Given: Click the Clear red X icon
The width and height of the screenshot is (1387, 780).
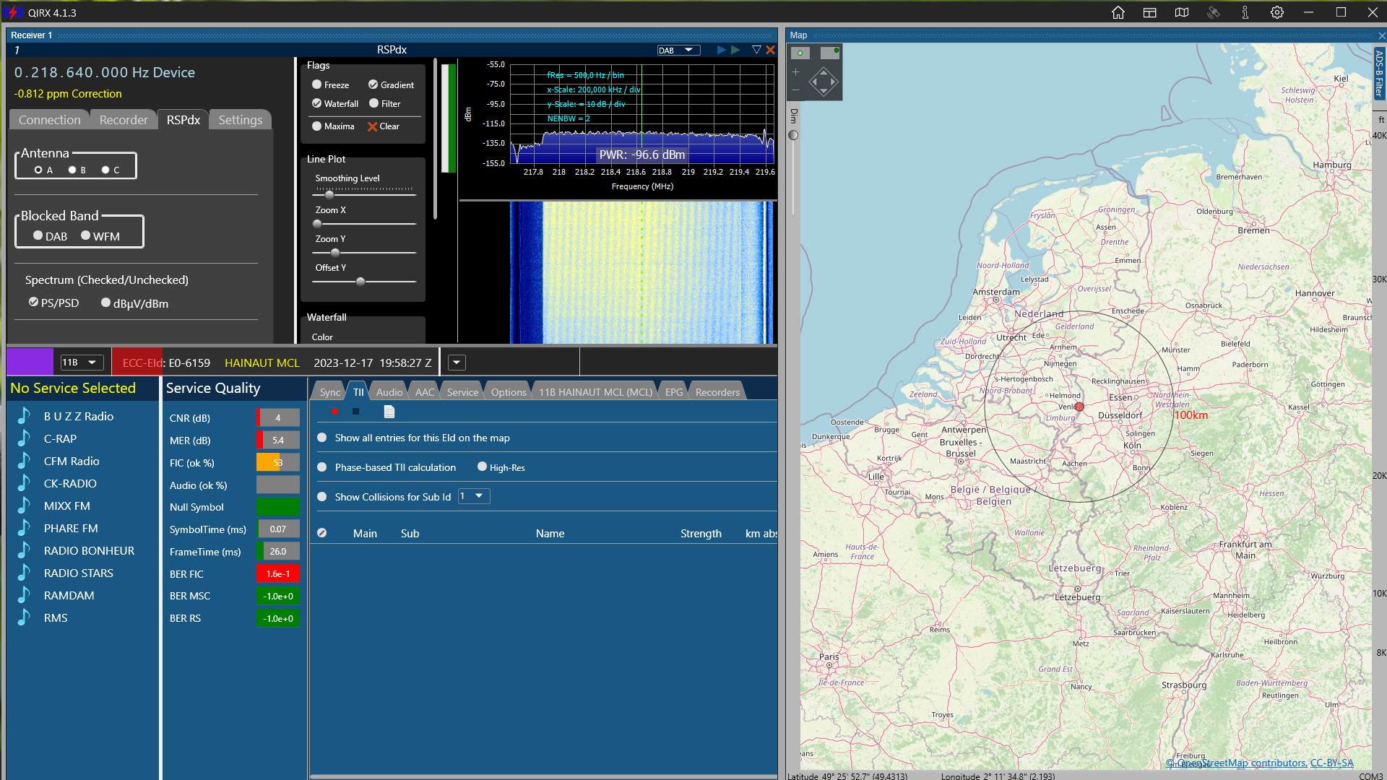Looking at the screenshot, I should point(373,126).
